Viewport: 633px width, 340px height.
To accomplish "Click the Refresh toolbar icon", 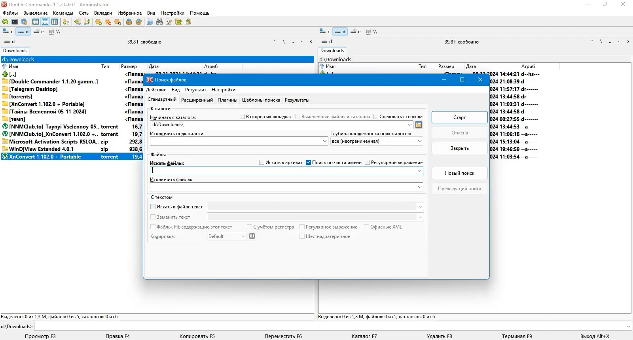I will [x=5, y=22].
